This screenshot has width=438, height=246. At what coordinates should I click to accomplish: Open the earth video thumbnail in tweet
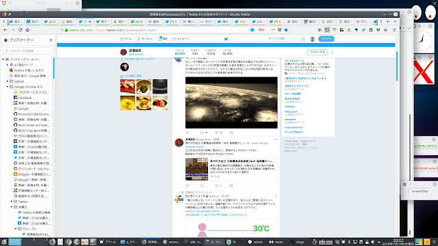(231, 102)
